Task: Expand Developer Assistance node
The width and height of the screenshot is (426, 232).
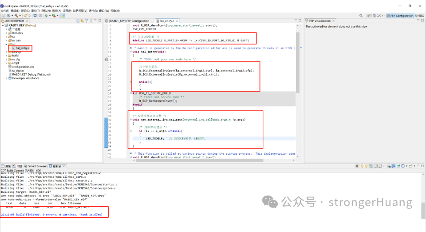Action: coord(7,78)
